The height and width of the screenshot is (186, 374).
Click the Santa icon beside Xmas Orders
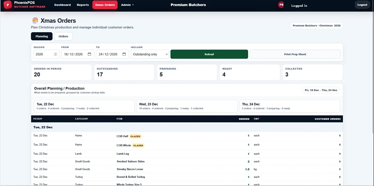click(35, 21)
